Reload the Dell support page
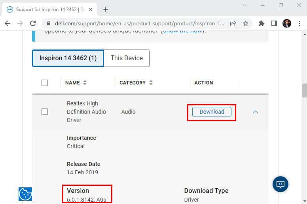This screenshot has width=307, height=204. (x=33, y=23)
